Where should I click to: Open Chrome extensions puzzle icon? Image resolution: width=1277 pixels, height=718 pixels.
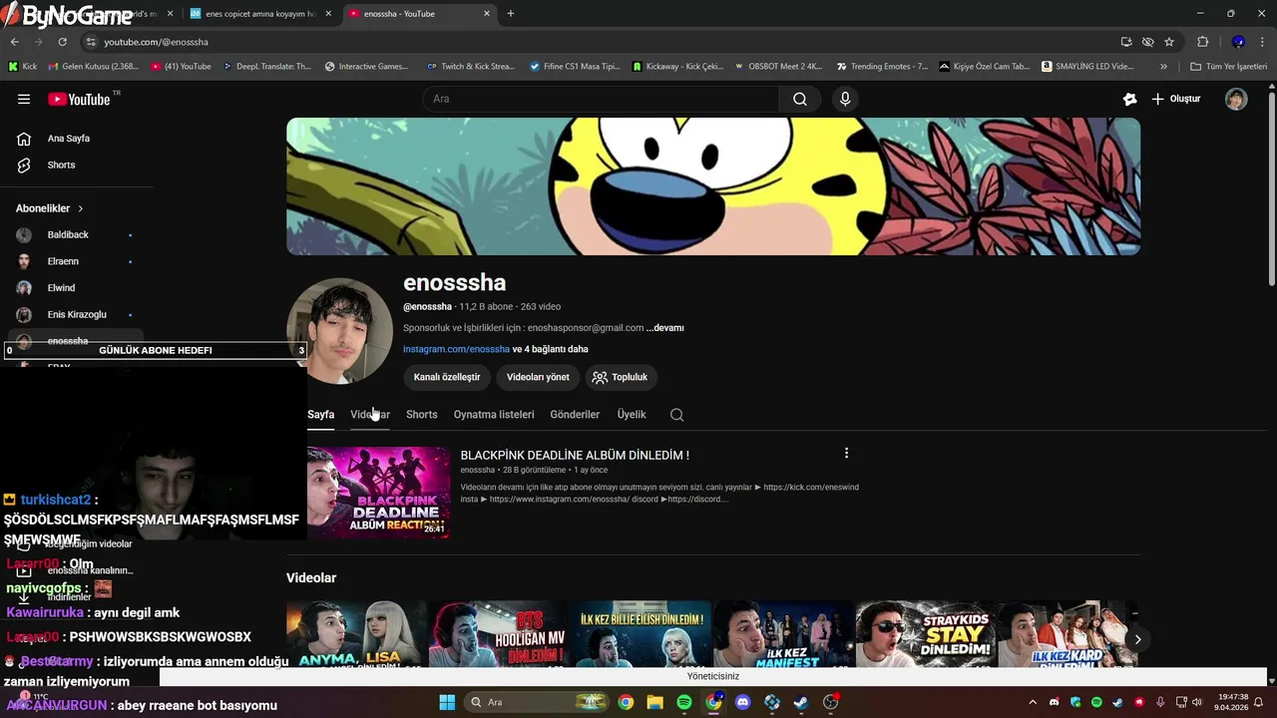pos(1202,42)
